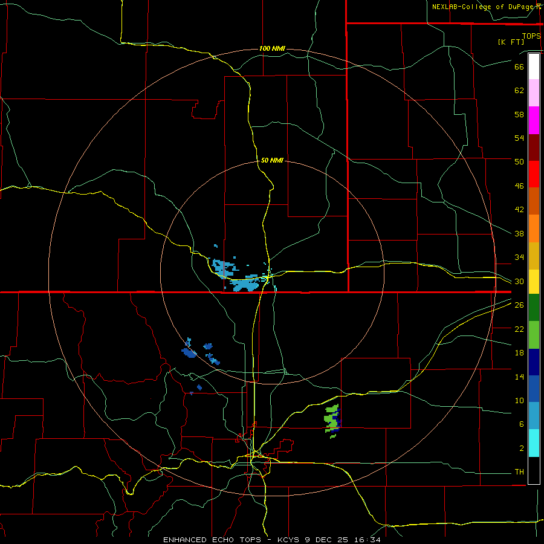Click the yellow 34 kft legend swatch
This screenshot has height=544, width=544.
(x=534, y=282)
